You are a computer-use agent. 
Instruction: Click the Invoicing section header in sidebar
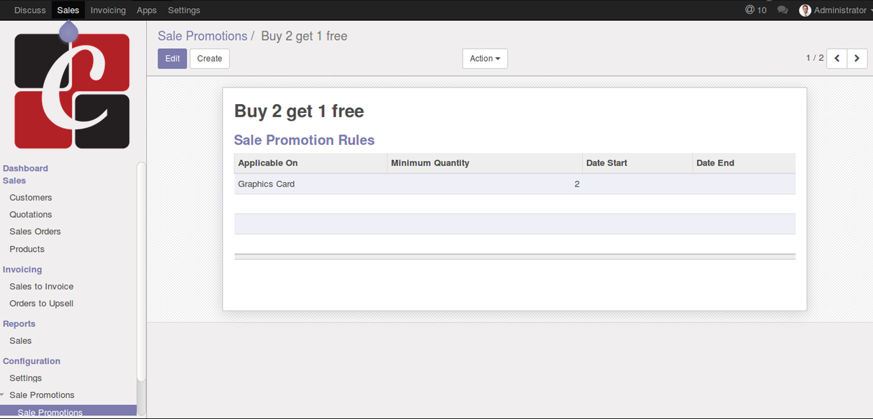22,269
